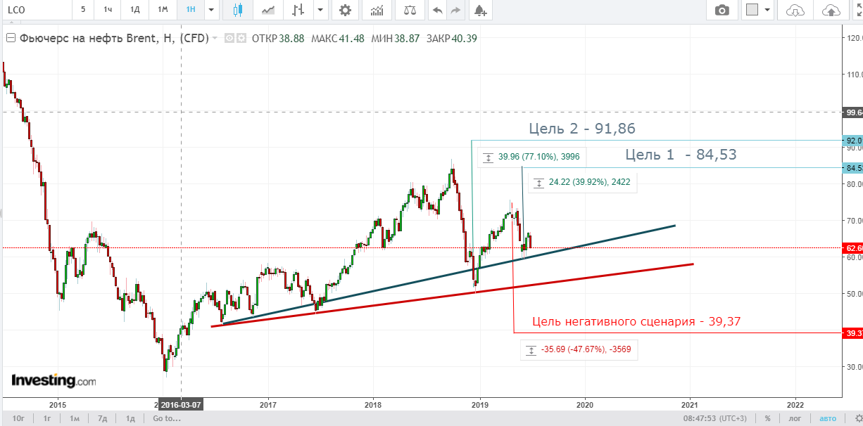Image resolution: width=863 pixels, height=426 pixels.
Task: Open the timeframe interval dropdown arrow
Action: pyautogui.click(x=210, y=10)
